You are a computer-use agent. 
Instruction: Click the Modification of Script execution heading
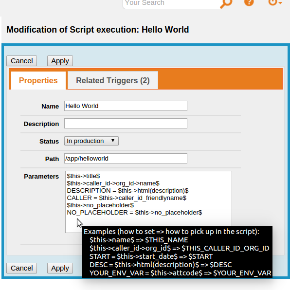pyautogui.click(x=98, y=30)
